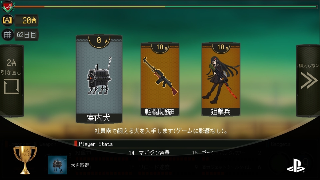Click the calendar day icon

[7, 35]
